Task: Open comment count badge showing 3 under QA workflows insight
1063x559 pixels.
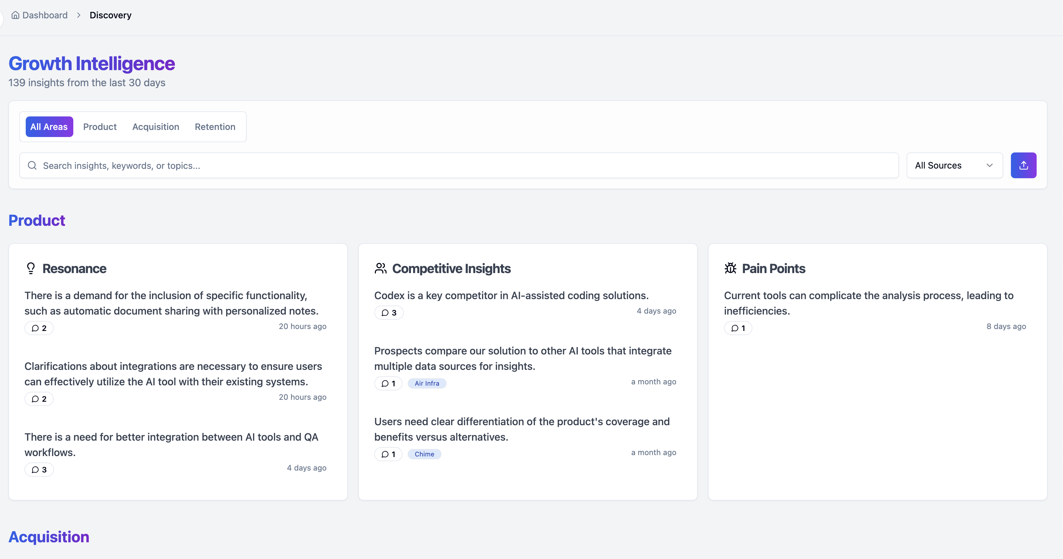Action: click(39, 469)
